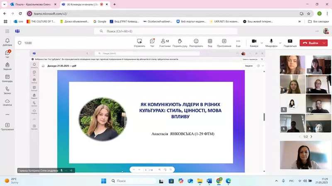Open meeting Приложения in the toolbar
The width and height of the screenshot is (332, 186).
[224, 43]
